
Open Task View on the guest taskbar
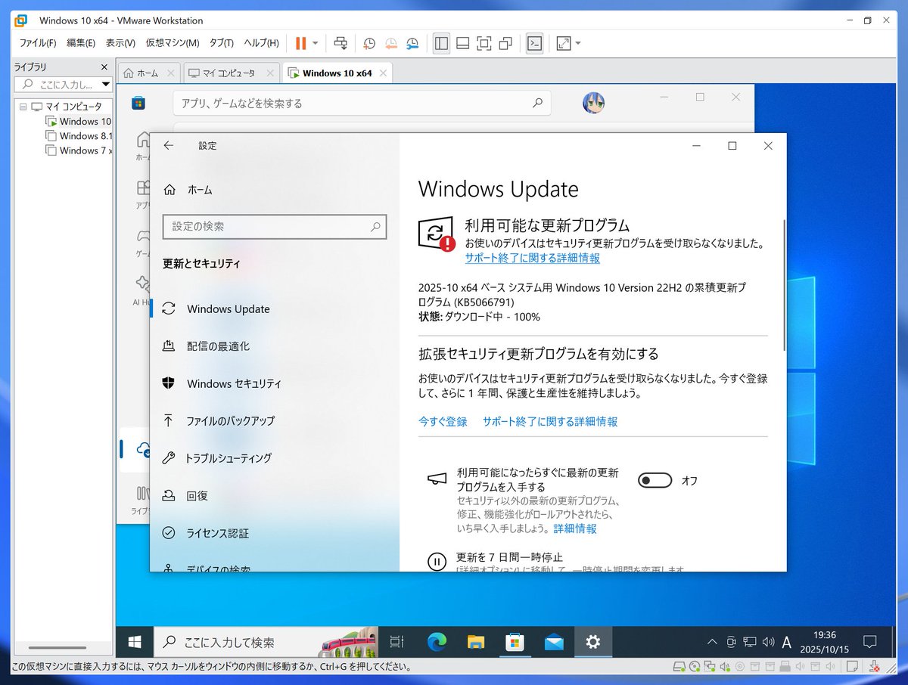pos(396,643)
